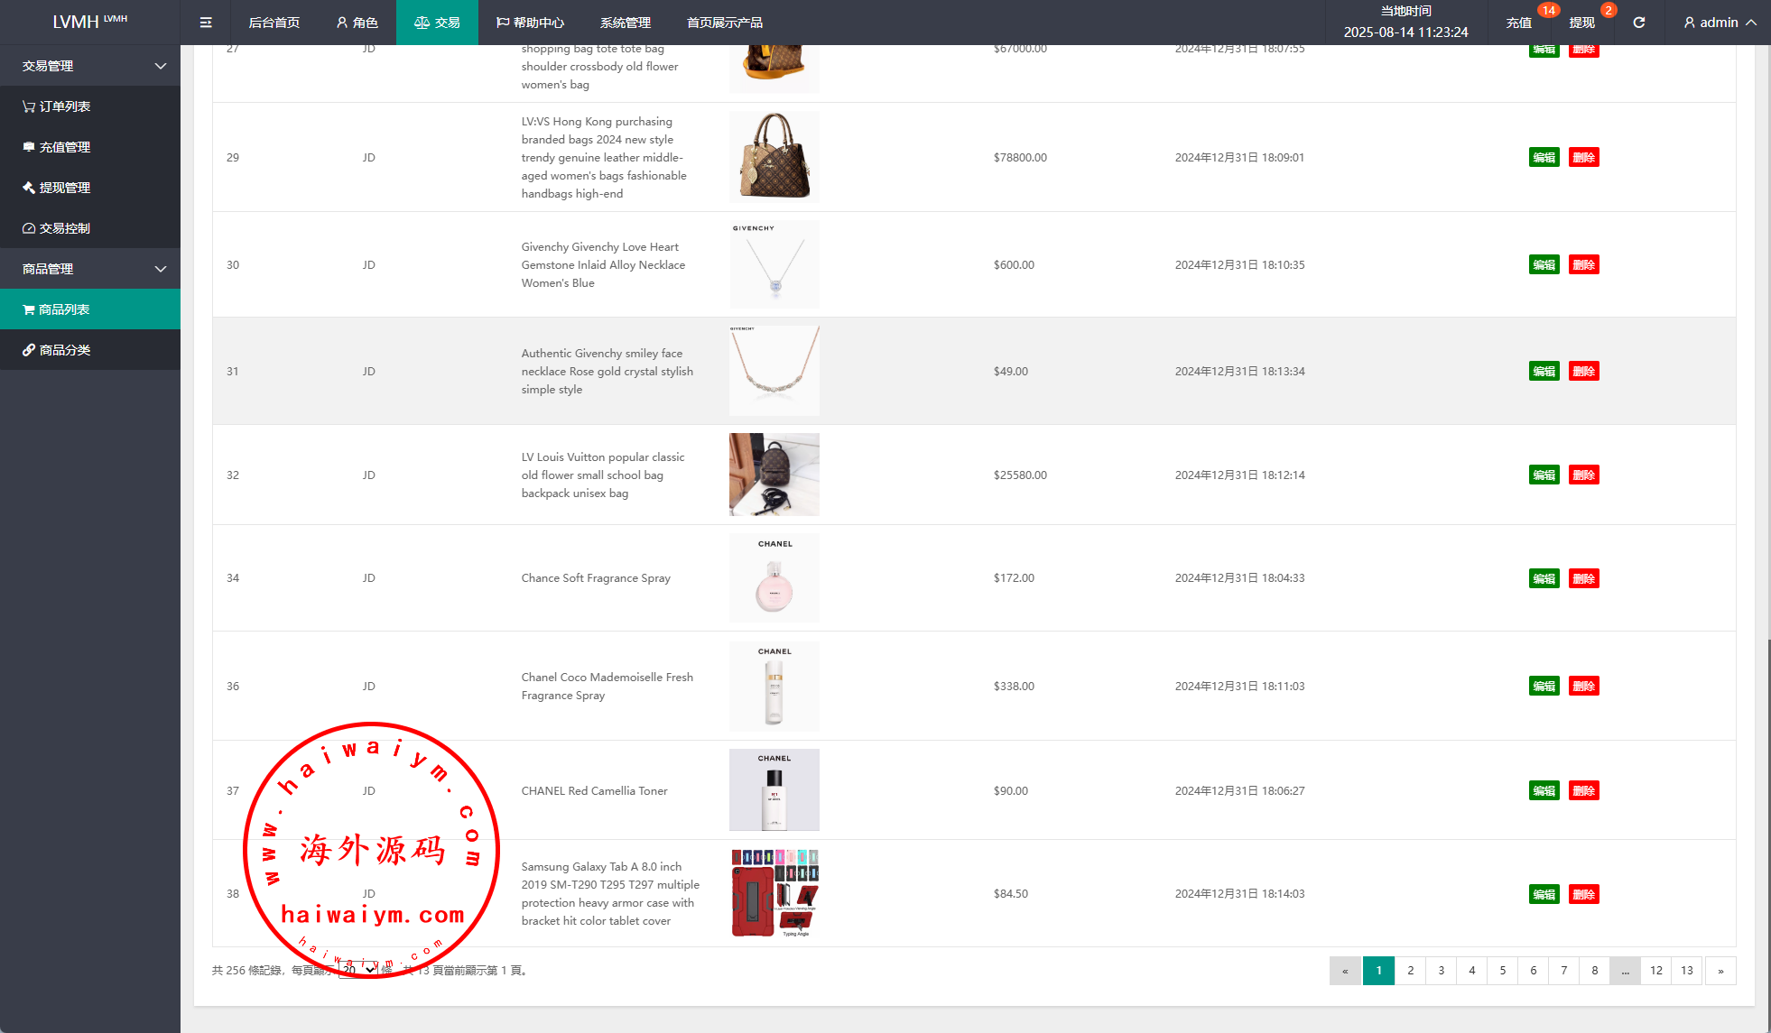Open 充值管理 in the sidebar
Viewport: 1771px width, 1033px height.
pyautogui.click(x=57, y=147)
